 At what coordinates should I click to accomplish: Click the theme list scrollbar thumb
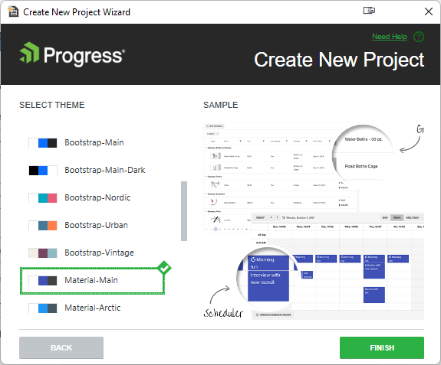point(184,211)
